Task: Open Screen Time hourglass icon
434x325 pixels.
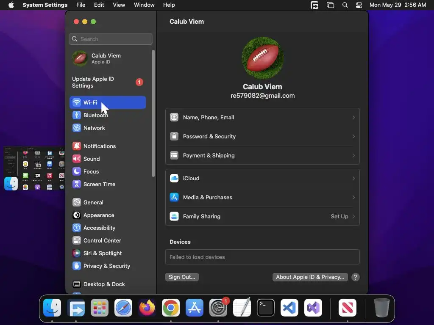Action: (77, 184)
